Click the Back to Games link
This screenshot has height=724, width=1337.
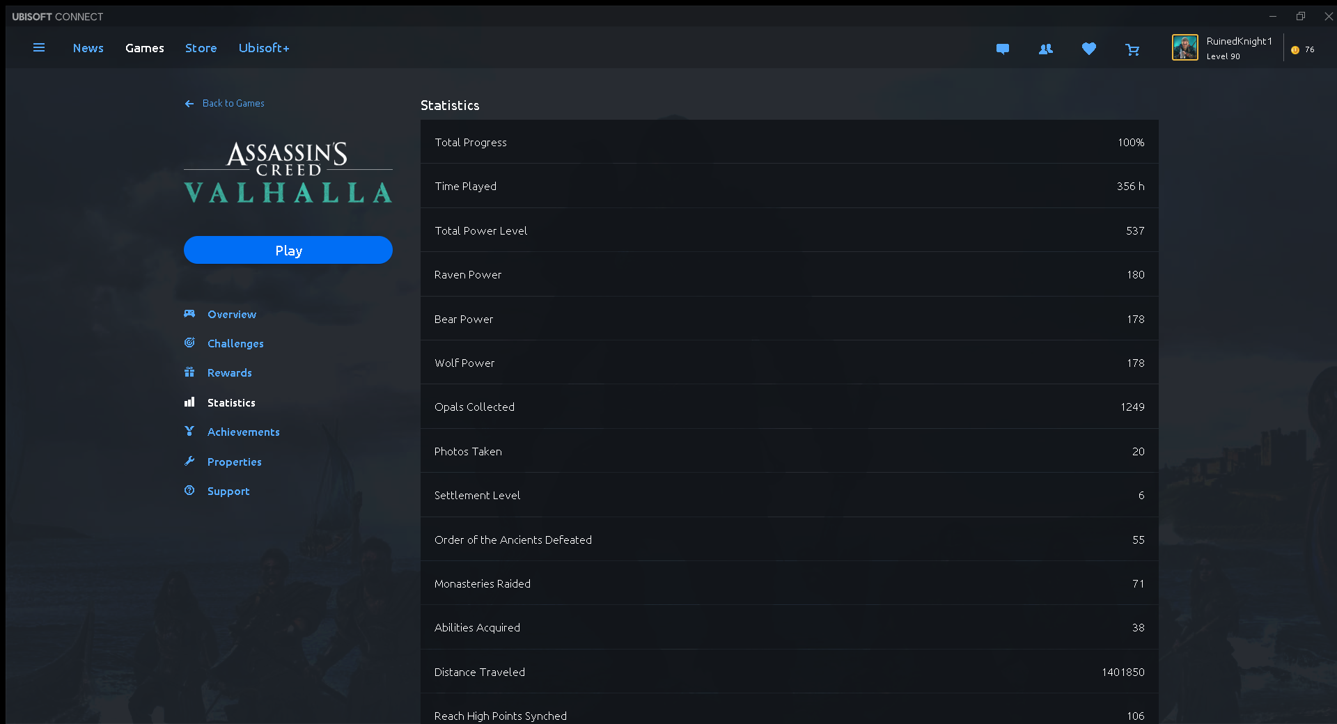click(x=233, y=104)
